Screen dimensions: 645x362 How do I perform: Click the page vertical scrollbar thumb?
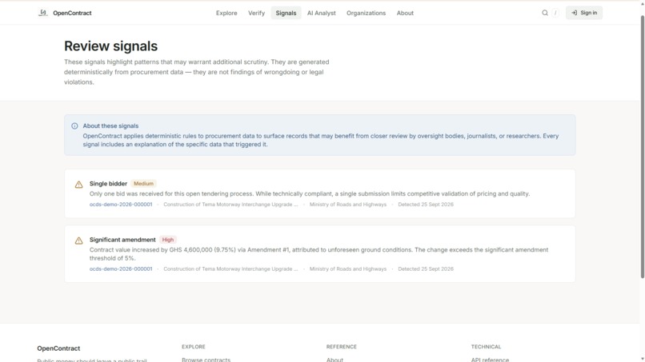point(643,147)
